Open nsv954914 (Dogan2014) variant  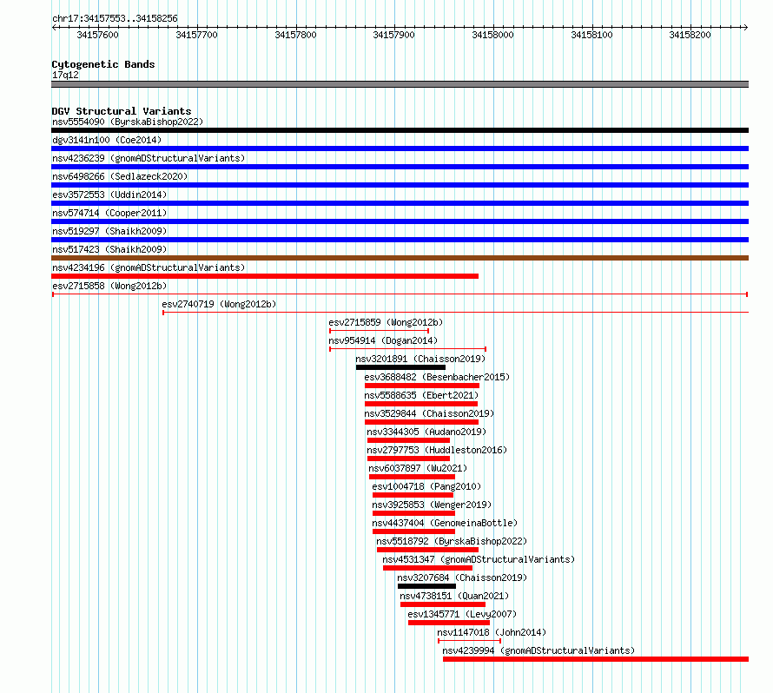383,340
